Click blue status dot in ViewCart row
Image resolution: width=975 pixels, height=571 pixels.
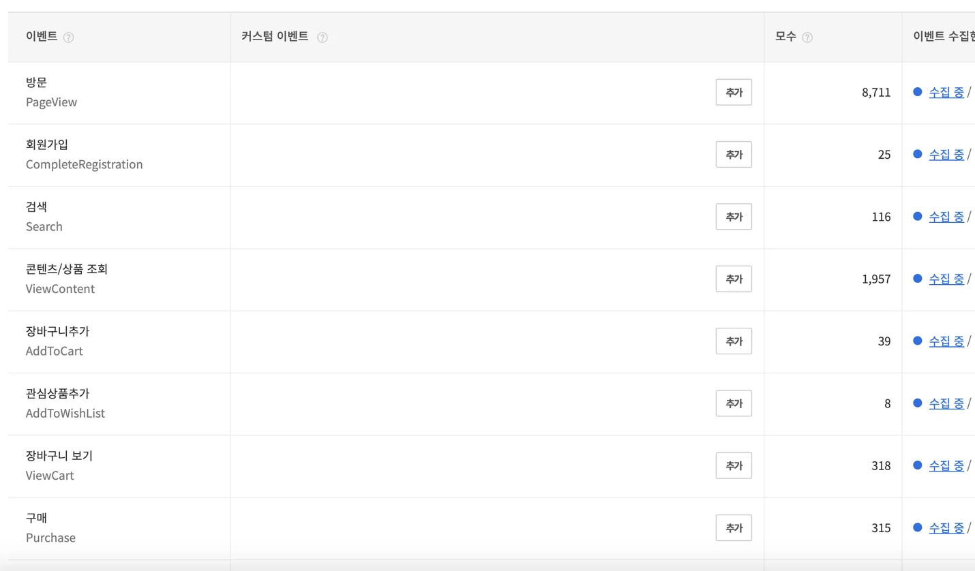[x=917, y=465]
